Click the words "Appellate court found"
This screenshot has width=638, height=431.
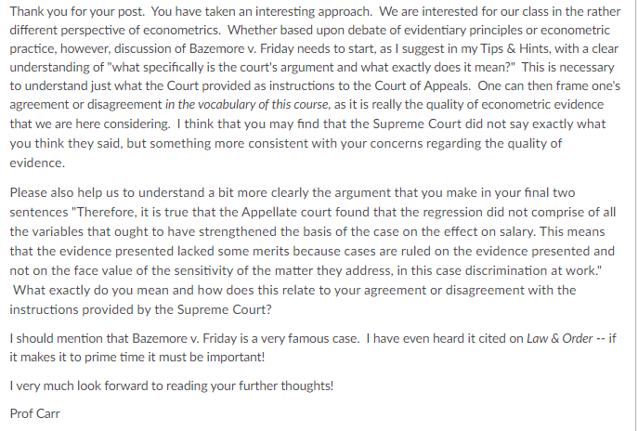click(306, 212)
